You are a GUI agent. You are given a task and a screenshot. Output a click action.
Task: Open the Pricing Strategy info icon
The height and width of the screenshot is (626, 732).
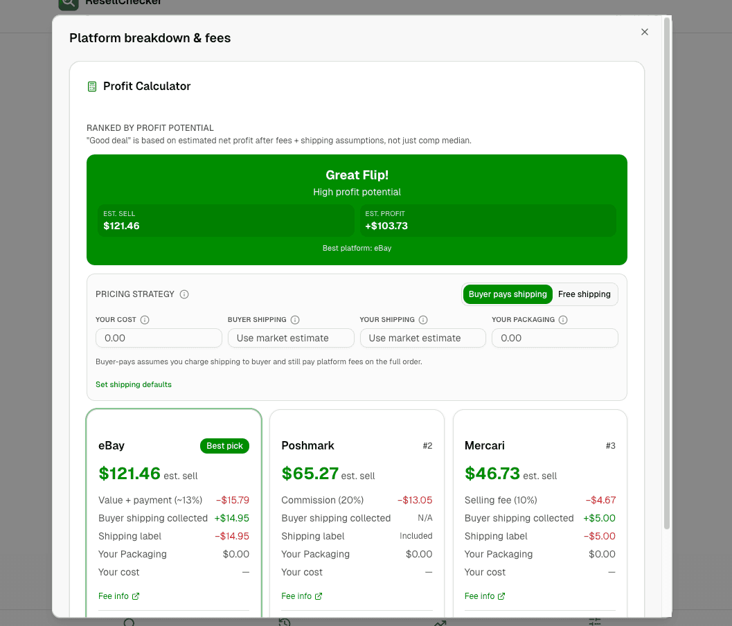[184, 294]
